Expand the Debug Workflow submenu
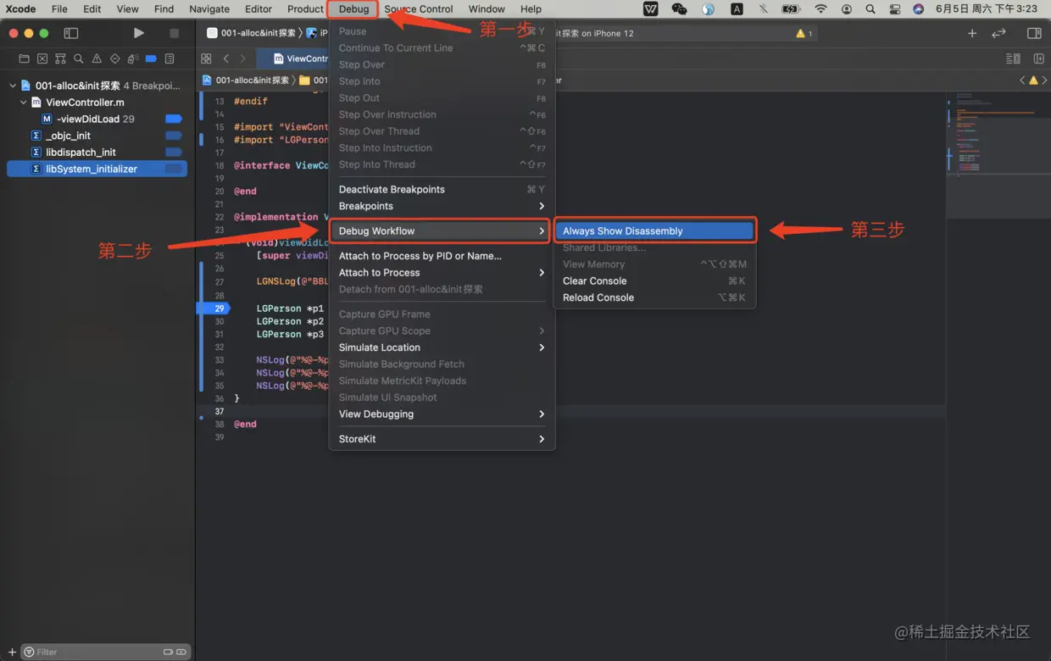Image resolution: width=1051 pixels, height=661 pixels. coord(442,231)
